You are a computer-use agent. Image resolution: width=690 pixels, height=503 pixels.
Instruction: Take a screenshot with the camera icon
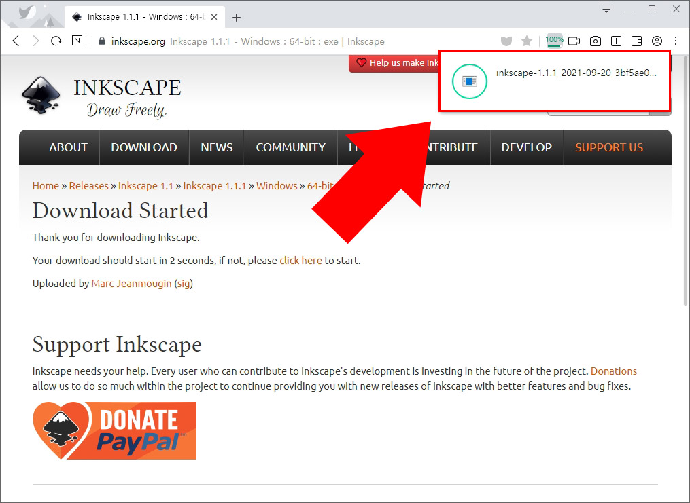pos(596,41)
